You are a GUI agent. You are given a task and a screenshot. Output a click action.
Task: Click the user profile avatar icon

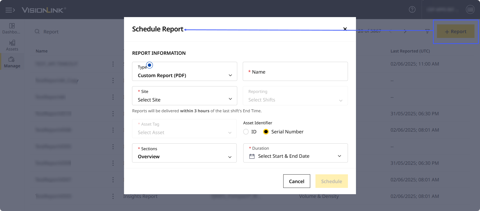470,10
